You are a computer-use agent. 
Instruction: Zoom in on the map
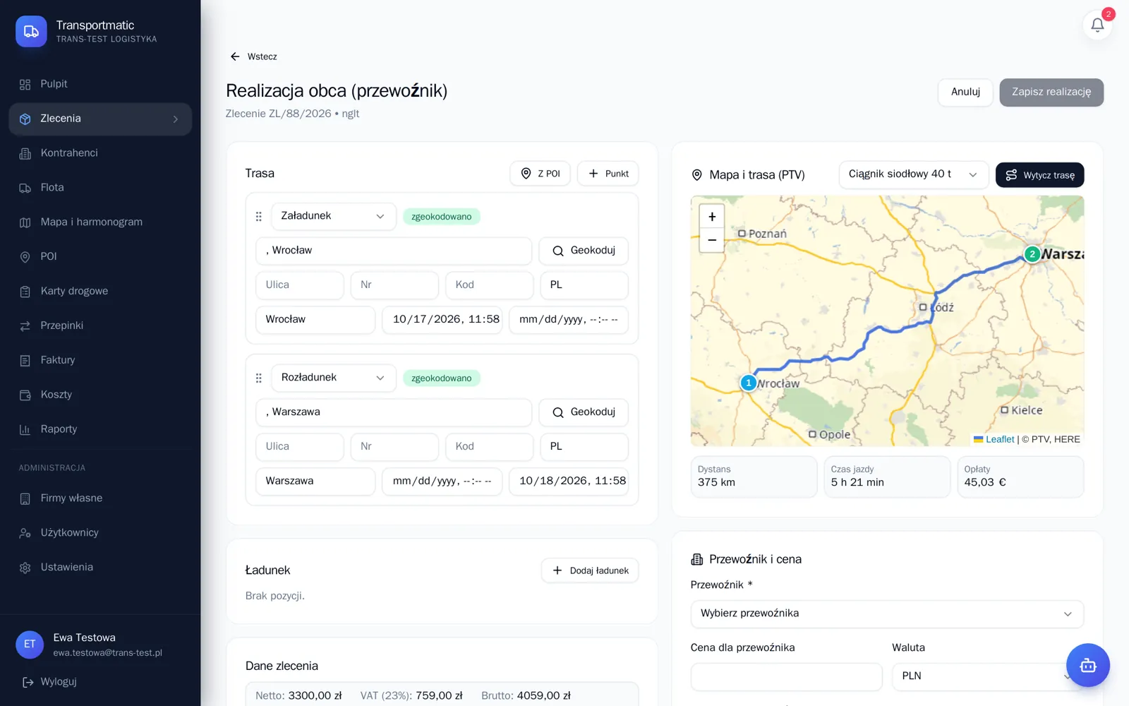711,217
